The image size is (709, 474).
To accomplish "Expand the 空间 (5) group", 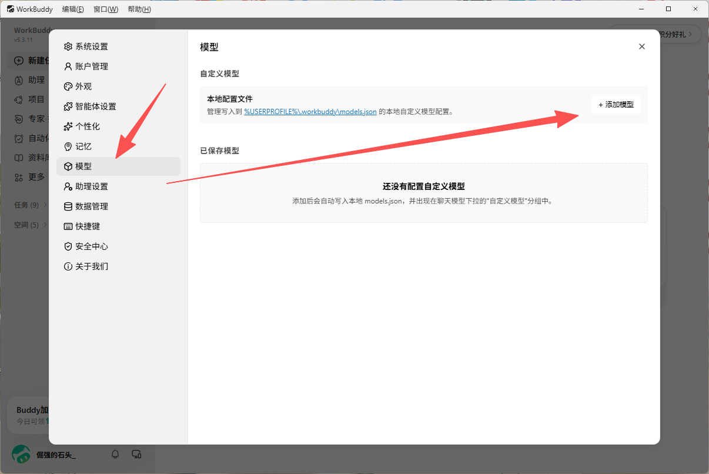I will pos(31,225).
